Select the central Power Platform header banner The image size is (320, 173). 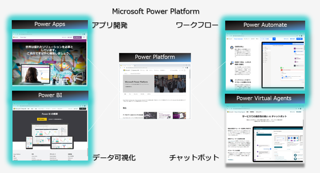coord(155,57)
